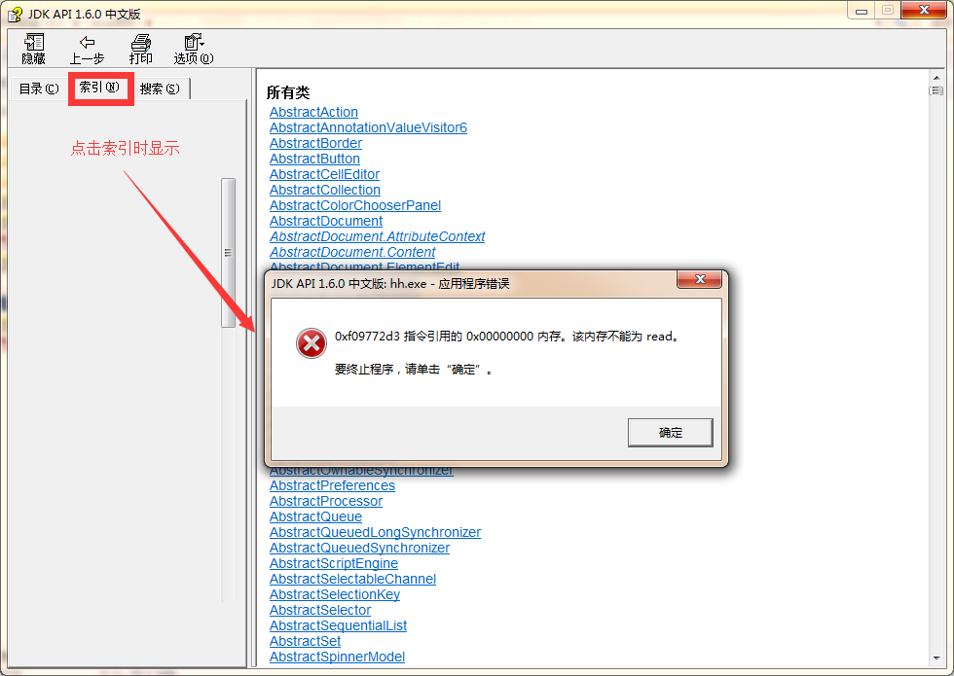Viewport: 954px width, 676px height.
Task: Click the content pane scroll down arrow
Action: point(936,658)
